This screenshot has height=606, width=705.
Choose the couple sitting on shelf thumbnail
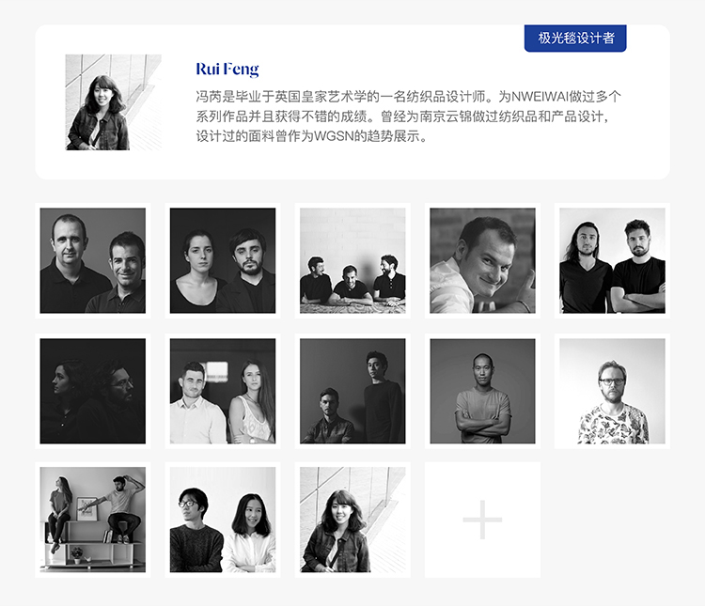93,520
